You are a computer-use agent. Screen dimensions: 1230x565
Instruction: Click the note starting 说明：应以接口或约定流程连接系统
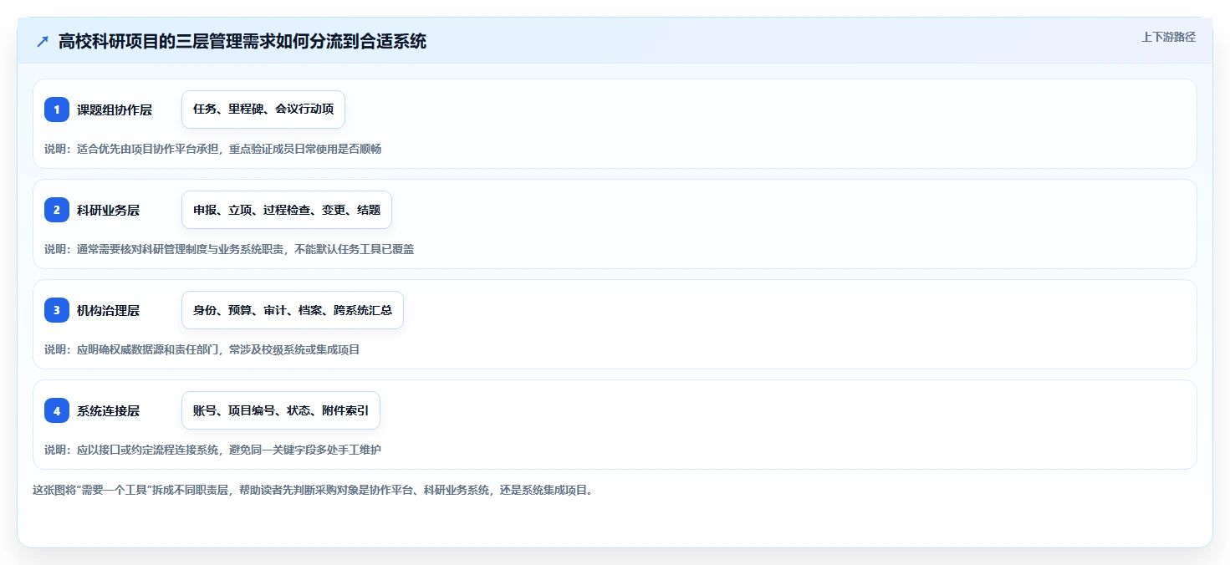pos(213,450)
